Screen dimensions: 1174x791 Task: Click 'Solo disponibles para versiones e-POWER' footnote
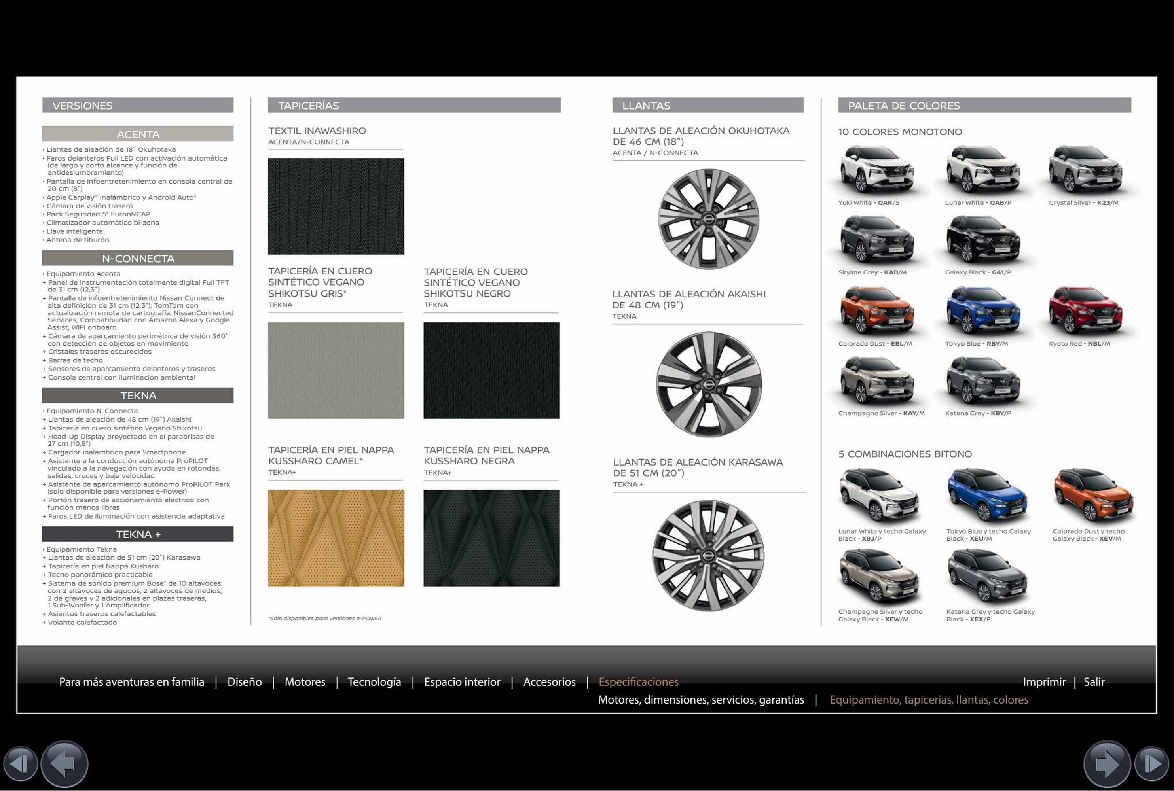325,619
